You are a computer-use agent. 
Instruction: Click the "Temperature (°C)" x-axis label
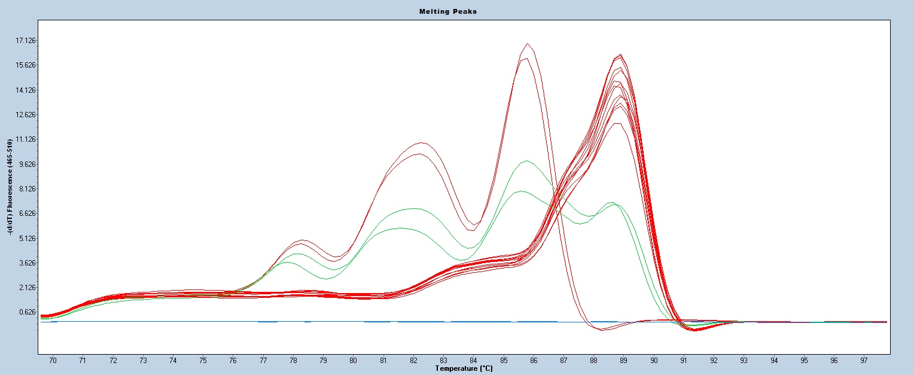pyautogui.click(x=464, y=368)
